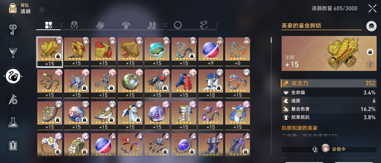Click the 装备中 equipped character bar

click(x=329, y=149)
